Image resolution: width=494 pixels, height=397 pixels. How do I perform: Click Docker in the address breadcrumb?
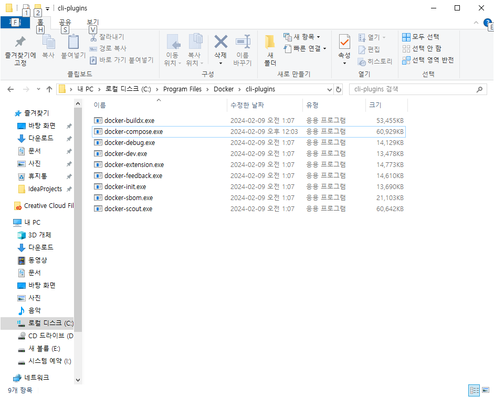tap(224, 89)
